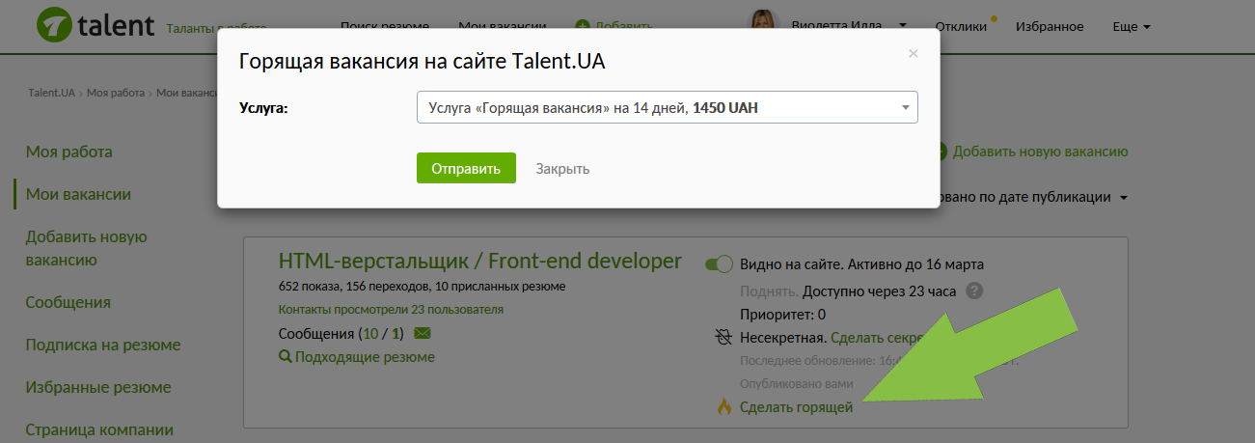
Task: Open the Отклики menu item
Action: tap(961, 26)
